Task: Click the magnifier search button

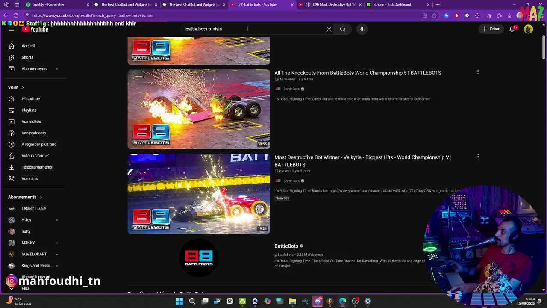Action: 343,29
